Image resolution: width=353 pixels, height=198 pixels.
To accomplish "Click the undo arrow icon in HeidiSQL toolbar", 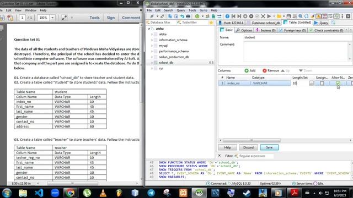I will pyautogui.click(x=182, y=16).
